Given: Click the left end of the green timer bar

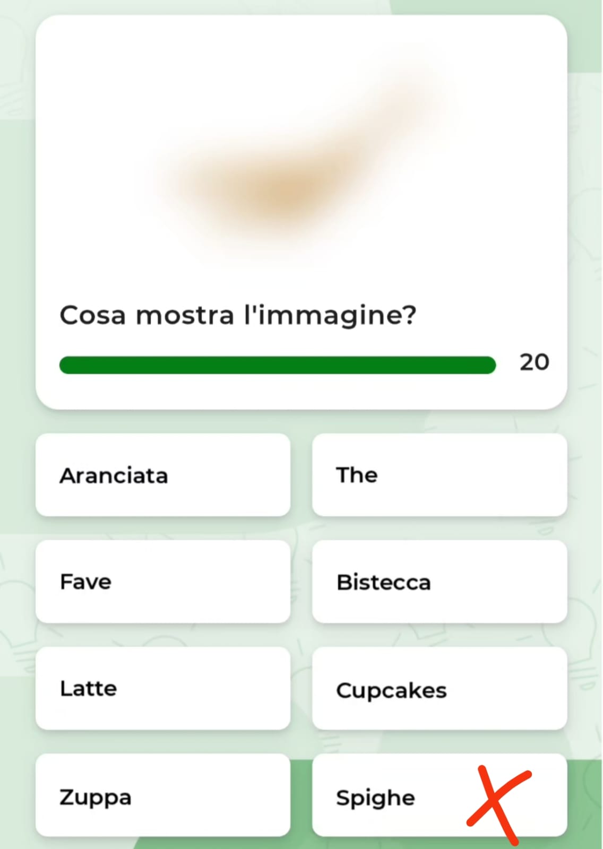Looking at the screenshot, I should (x=67, y=365).
